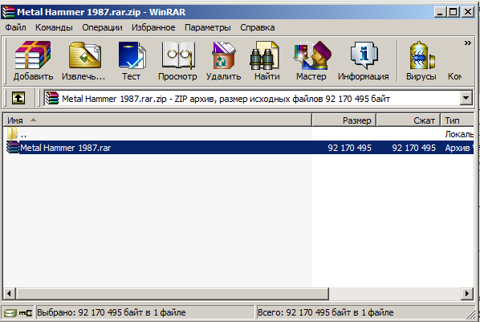Click the archive path text field
Viewport: 480px width, 322px height.
click(x=253, y=98)
